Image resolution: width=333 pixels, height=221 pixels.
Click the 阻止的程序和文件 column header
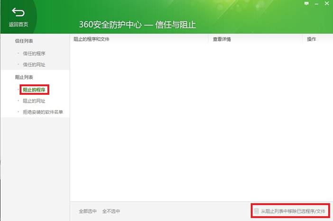coord(92,39)
